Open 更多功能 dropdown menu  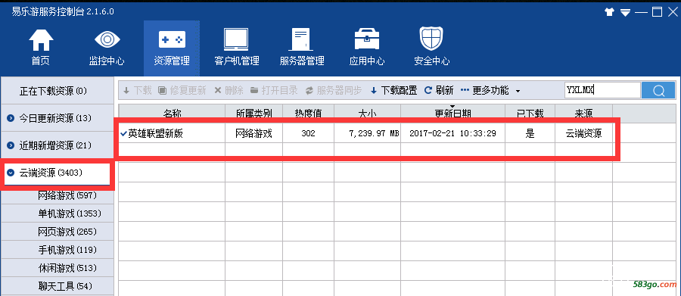coord(490,90)
